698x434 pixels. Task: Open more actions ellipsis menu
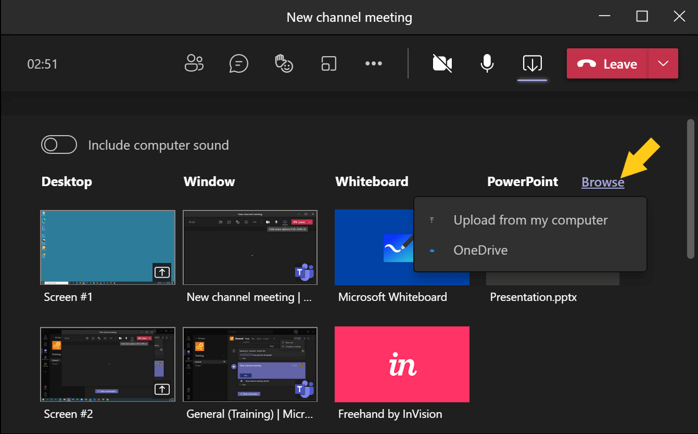pos(374,64)
